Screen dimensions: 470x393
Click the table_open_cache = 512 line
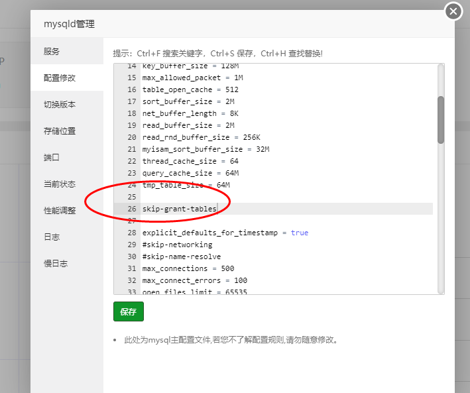tap(190, 89)
